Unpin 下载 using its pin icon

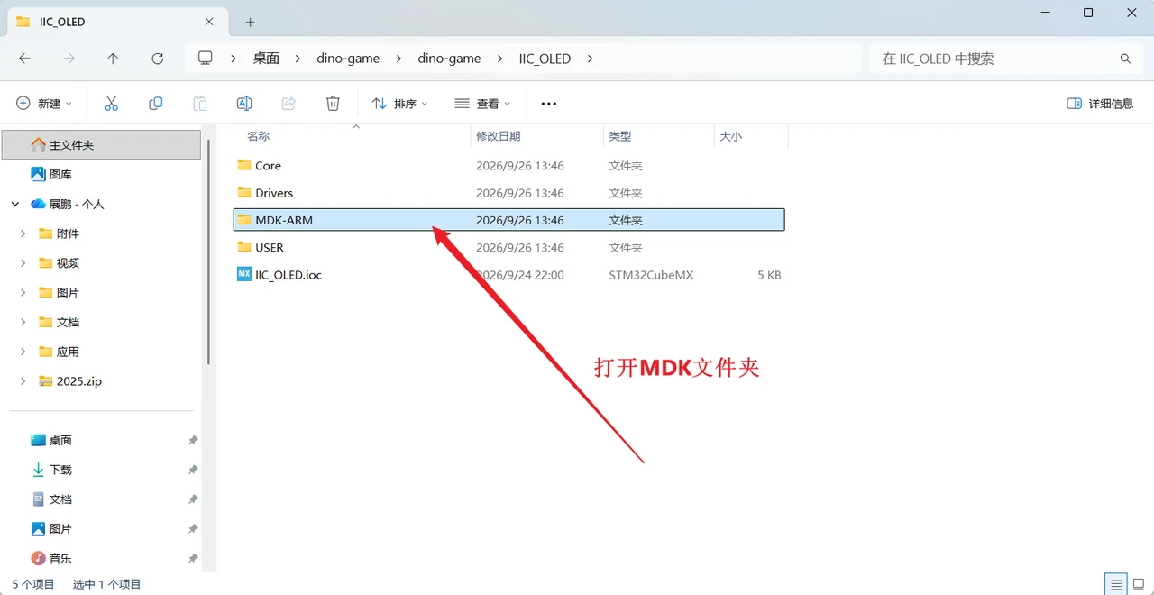(x=193, y=470)
